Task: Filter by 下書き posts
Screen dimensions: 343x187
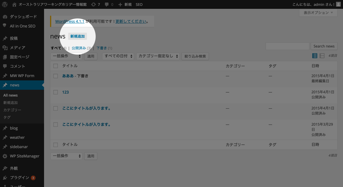Action: click(x=102, y=48)
